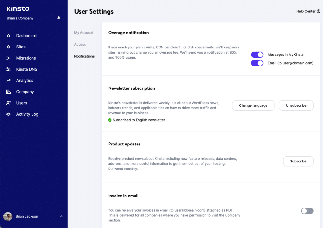
Task: Click 'Subscribed to English newsletter' status text
Action: [139, 120]
